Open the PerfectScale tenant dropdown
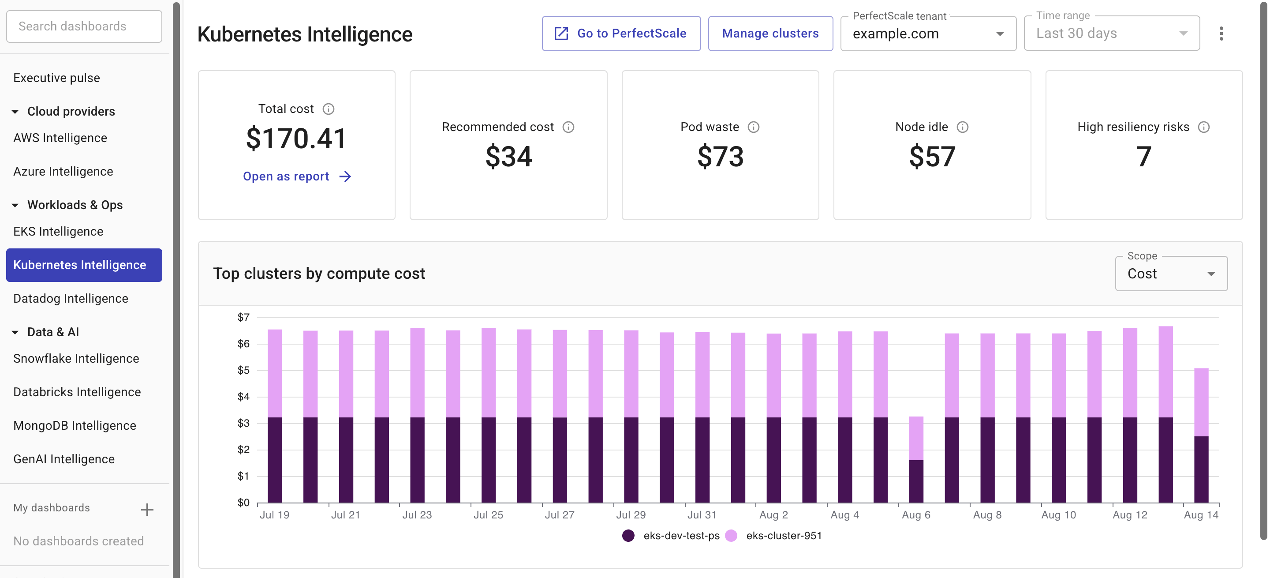This screenshot has height=578, width=1270. tap(1000, 34)
